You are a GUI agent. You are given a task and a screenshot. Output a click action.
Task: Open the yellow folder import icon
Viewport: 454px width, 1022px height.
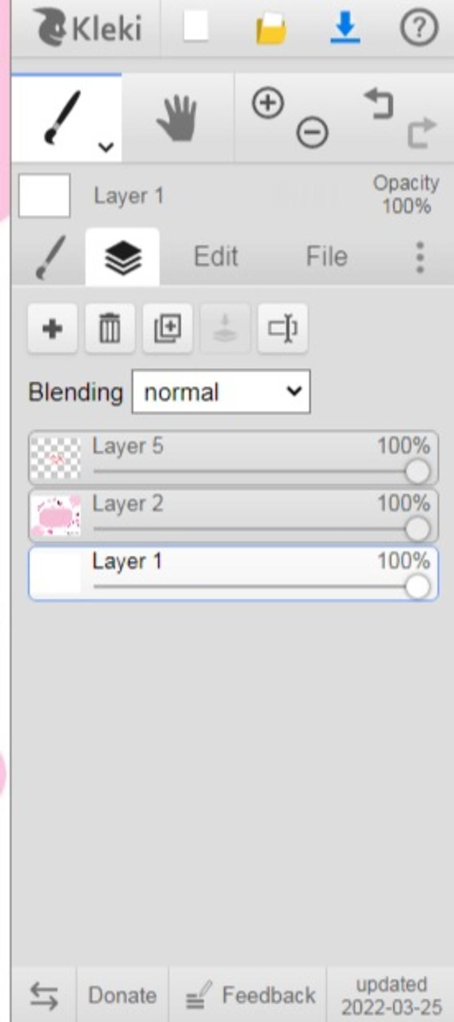coord(271,28)
